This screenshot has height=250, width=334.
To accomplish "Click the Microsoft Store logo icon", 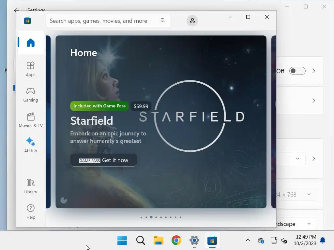I will pos(27,21).
